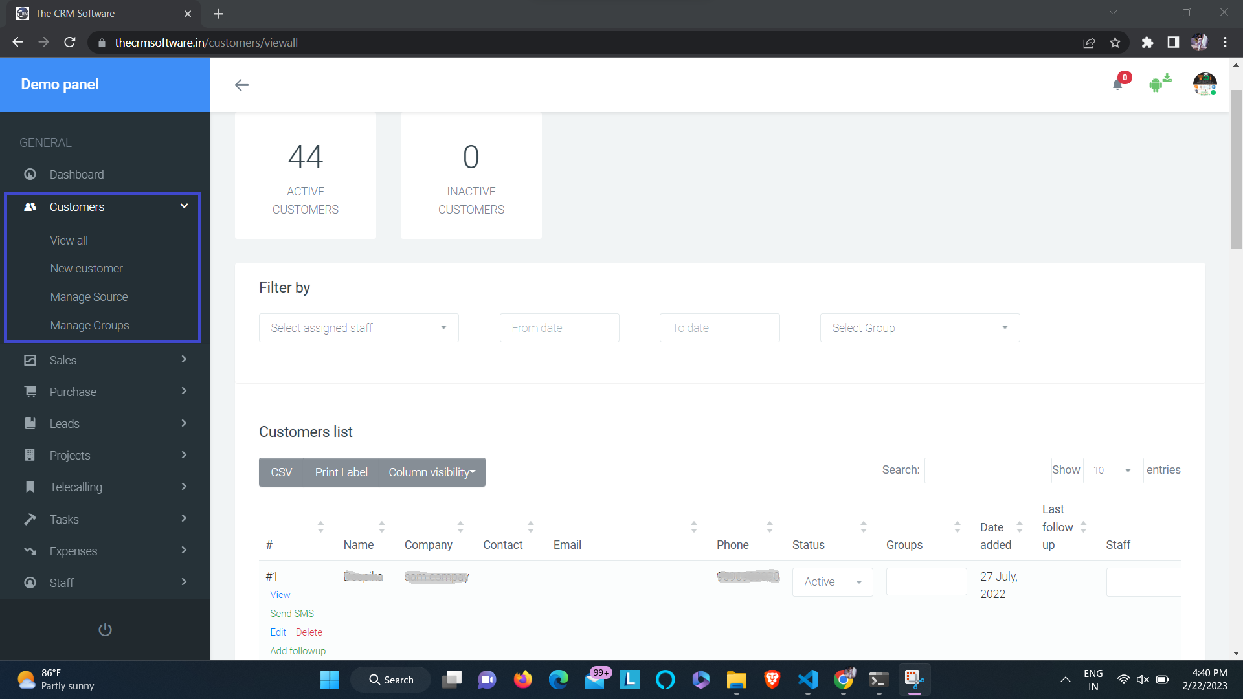Open New customer submenu item
The height and width of the screenshot is (699, 1243).
(86, 269)
